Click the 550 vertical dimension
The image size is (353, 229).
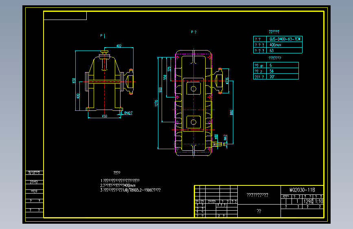pos(165,77)
